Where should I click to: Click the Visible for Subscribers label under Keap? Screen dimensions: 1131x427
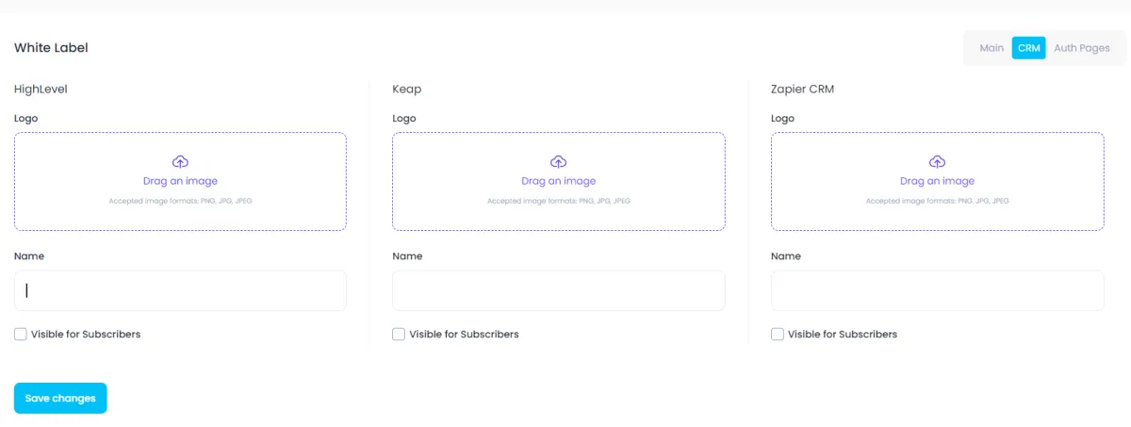coord(464,335)
